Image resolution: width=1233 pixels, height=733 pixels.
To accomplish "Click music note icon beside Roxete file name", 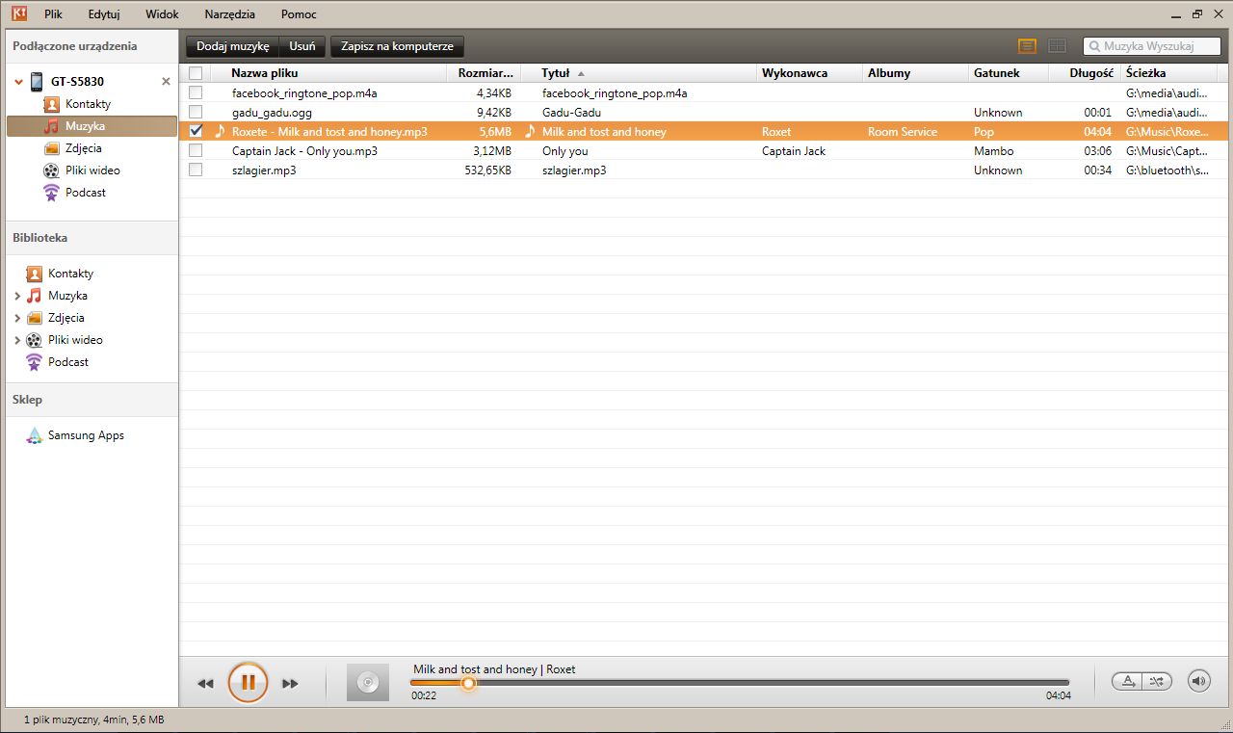I will [x=220, y=131].
